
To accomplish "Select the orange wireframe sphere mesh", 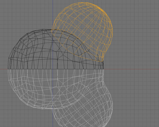I will pos(82,32).
